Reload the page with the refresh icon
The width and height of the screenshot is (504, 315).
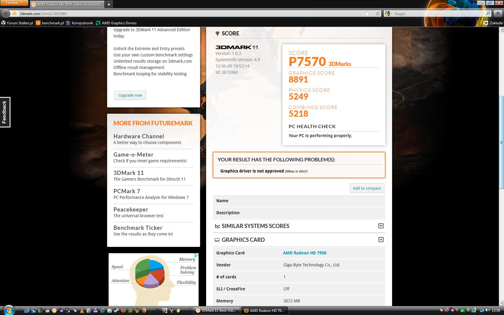pos(378,13)
